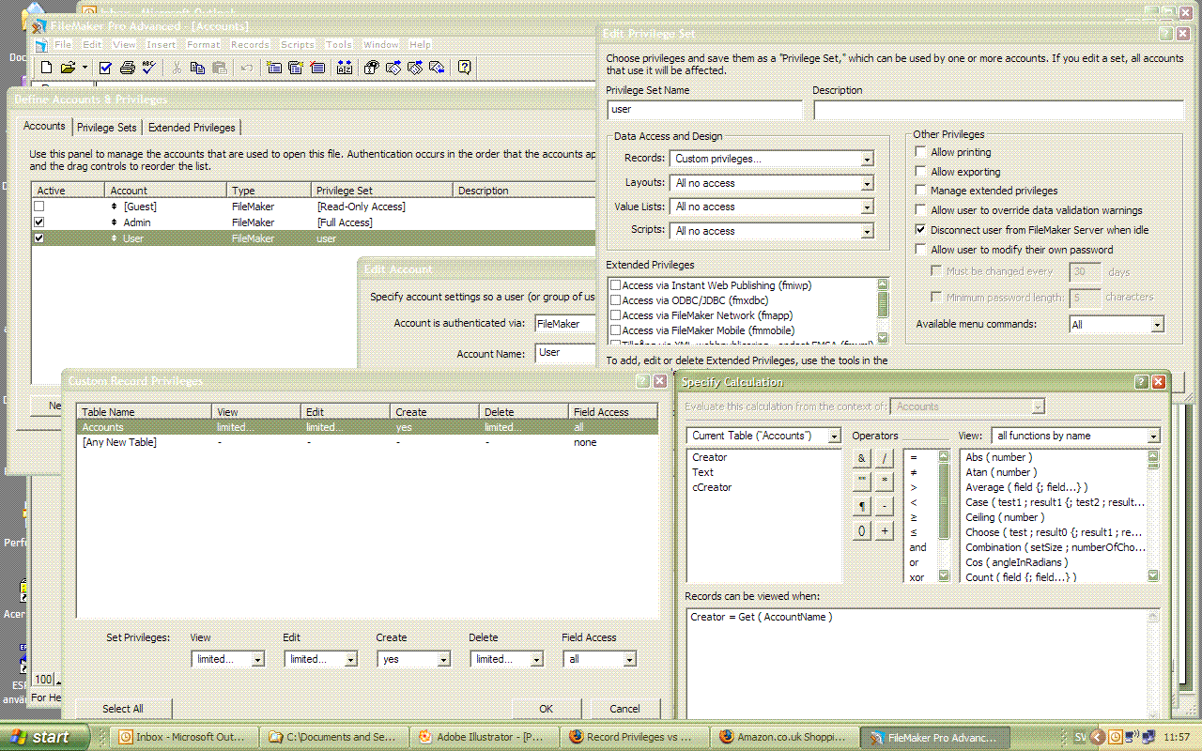
Task: Click the functions list scrollbar
Action: pyautogui.click(x=1153, y=516)
